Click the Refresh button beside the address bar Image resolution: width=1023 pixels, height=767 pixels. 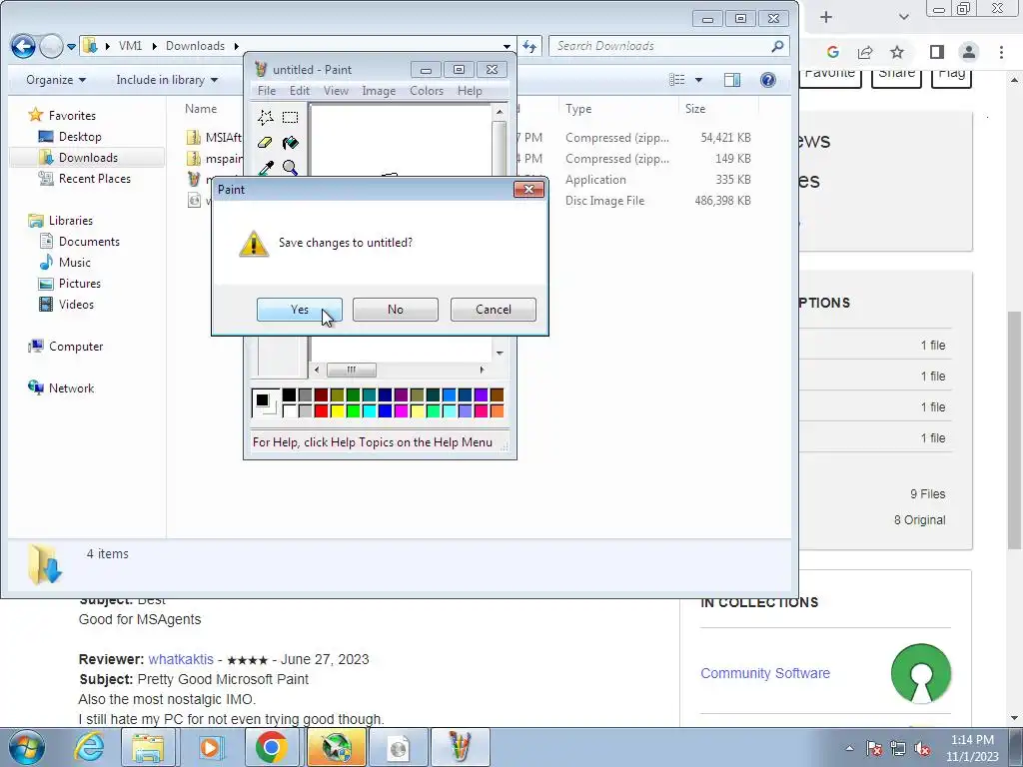point(529,46)
